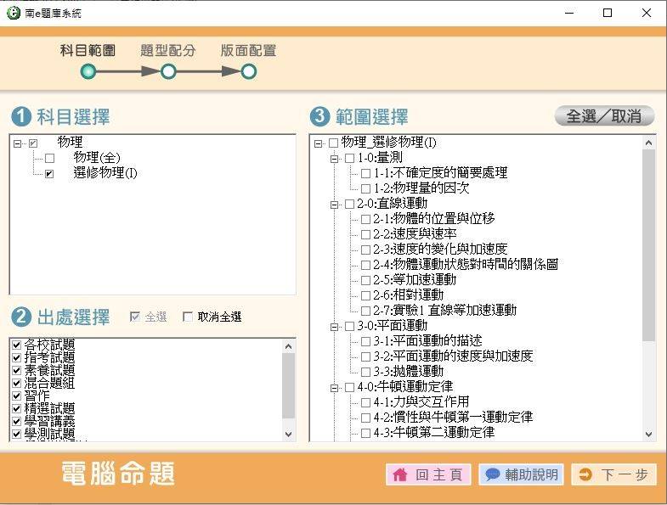
Task: Click the 科目範圍 step circle
Action: [88, 71]
